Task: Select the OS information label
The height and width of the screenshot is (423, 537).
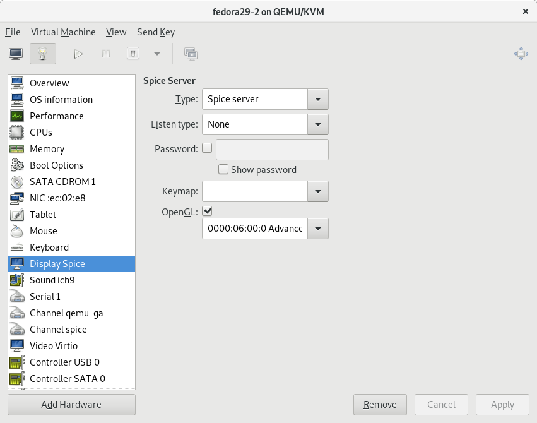Action: pos(61,100)
